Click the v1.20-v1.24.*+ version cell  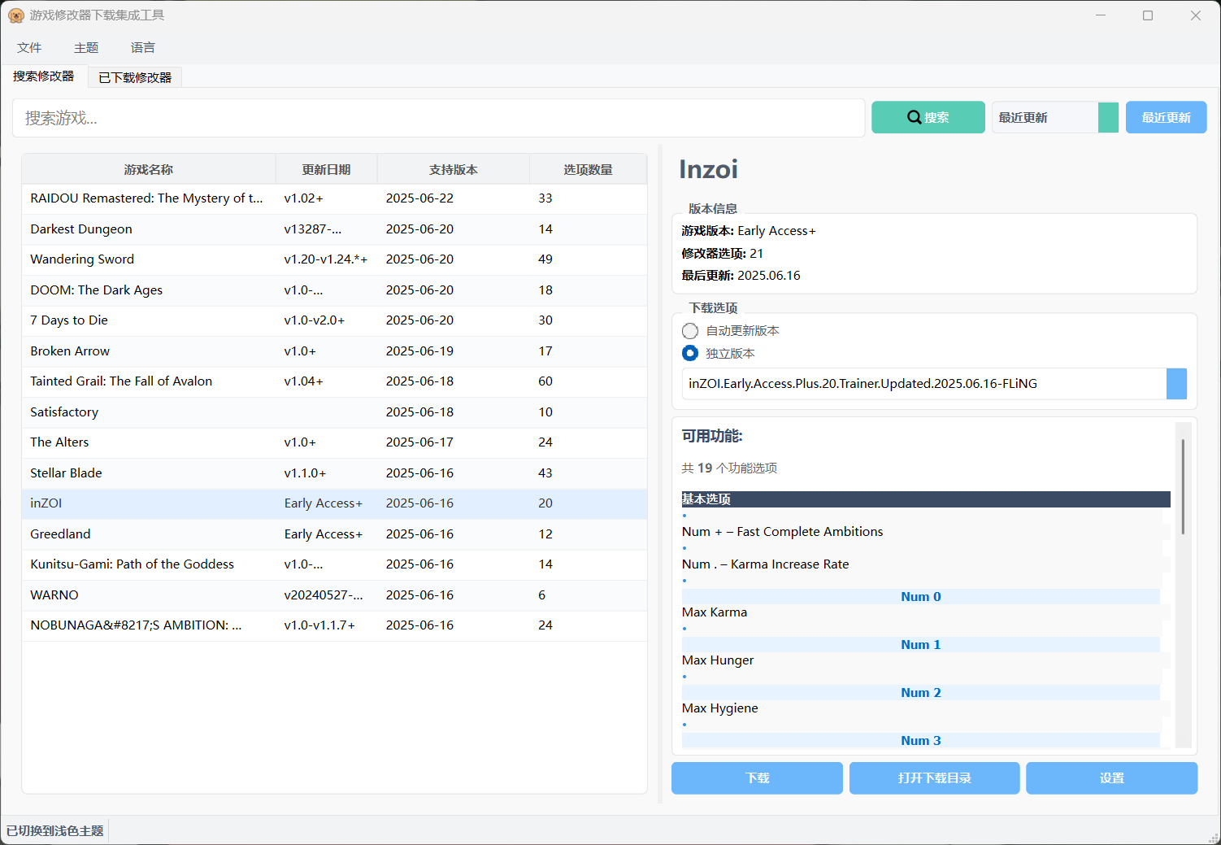tap(326, 259)
